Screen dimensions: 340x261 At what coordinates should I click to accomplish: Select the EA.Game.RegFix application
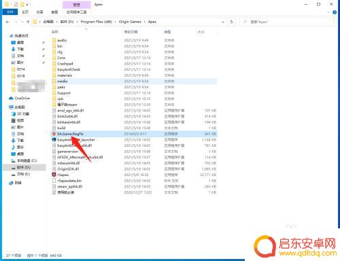click(x=134, y=134)
